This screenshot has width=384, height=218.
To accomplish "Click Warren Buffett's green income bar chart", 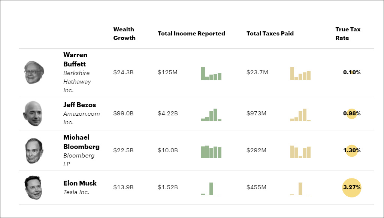I will (211, 74).
